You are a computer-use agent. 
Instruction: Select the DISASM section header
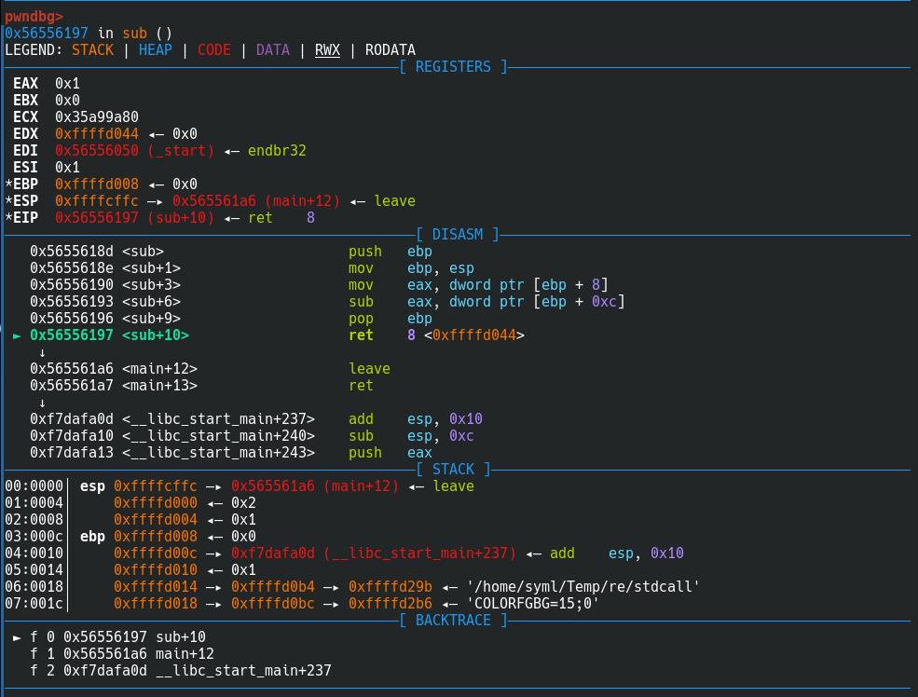(457, 235)
